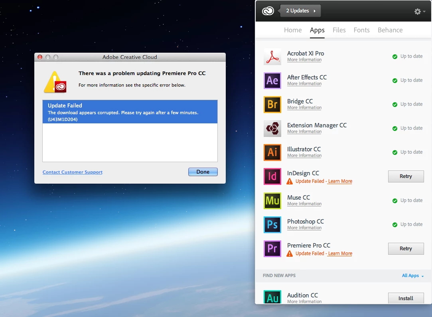Screen dimensions: 432x317
Task: Click the green checkmark for Illustrator CC
Action: pyautogui.click(x=395, y=153)
